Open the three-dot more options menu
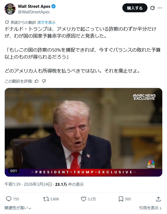167x214 pixels. [160, 8]
